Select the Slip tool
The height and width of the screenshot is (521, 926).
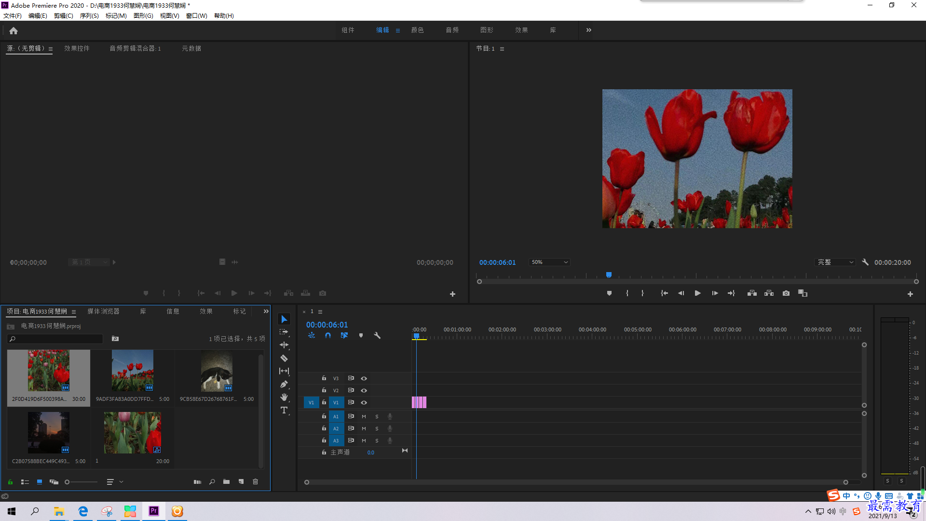point(284,371)
